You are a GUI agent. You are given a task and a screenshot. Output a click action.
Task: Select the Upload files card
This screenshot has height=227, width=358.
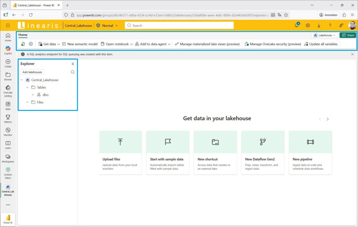[120, 152]
